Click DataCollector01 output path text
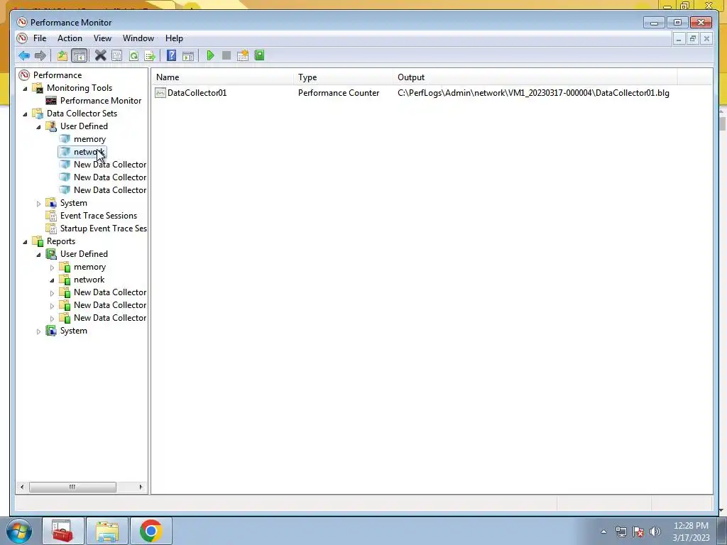This screenshot has width=727, height=545. pos(533,93)
